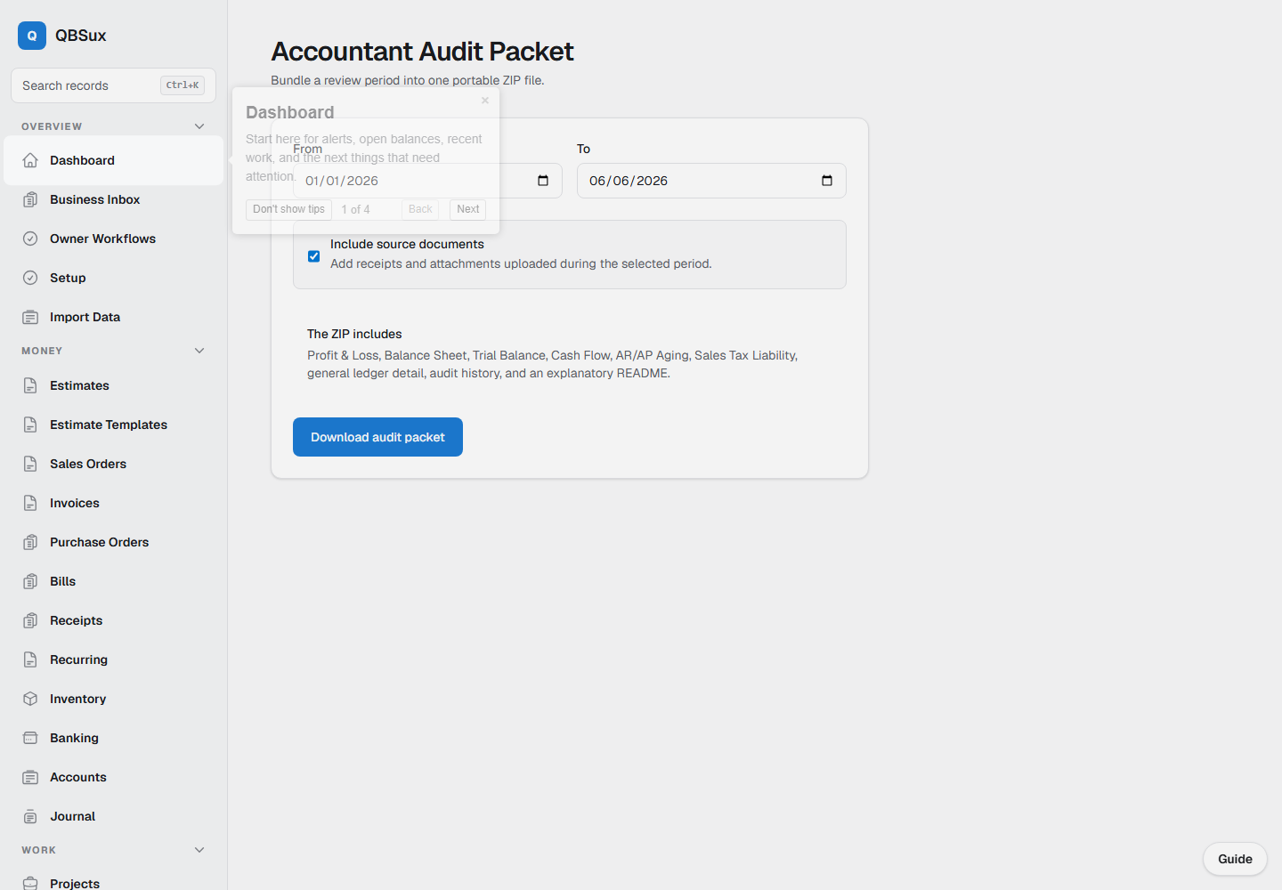This screenshot has height=890, width=1282.
Task: Click the Recurring document icon
Action: coord(30,659)
